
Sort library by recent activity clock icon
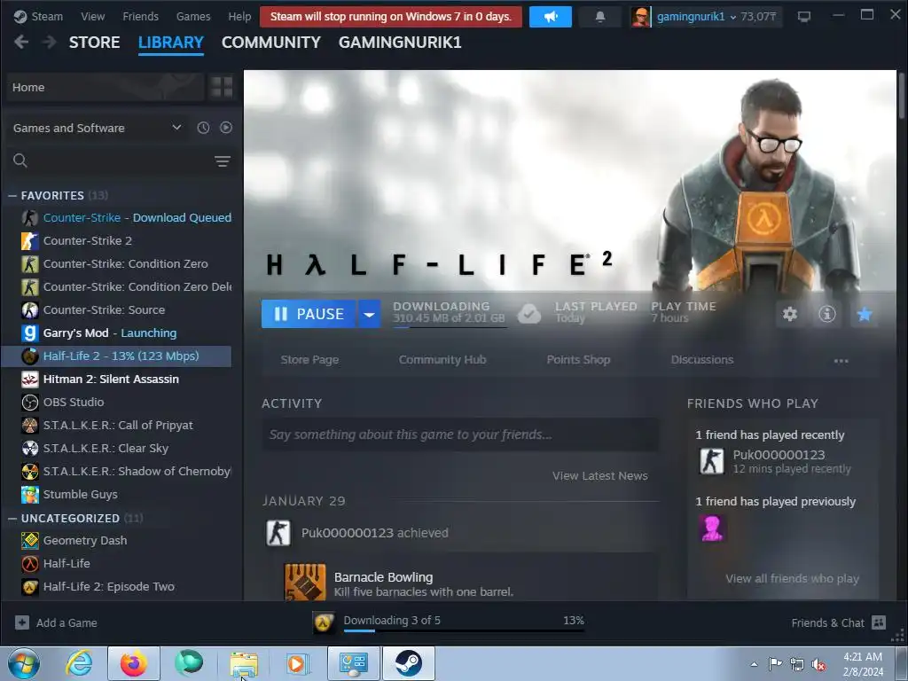(203, 128)
